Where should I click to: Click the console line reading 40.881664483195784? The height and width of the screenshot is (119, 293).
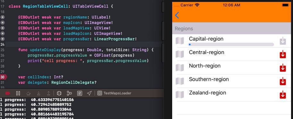(x=52, y=114)
